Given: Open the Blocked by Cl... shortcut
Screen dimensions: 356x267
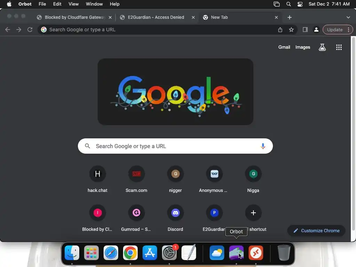Looking at the screenshot, I should [x=97, y=218].
